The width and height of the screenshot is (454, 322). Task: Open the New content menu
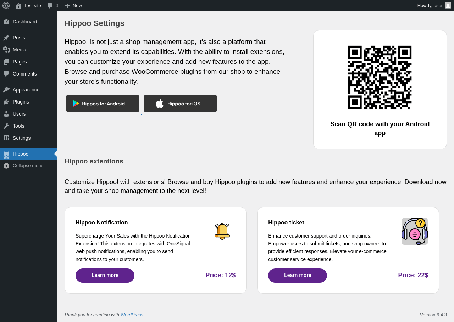coord(73,6)
